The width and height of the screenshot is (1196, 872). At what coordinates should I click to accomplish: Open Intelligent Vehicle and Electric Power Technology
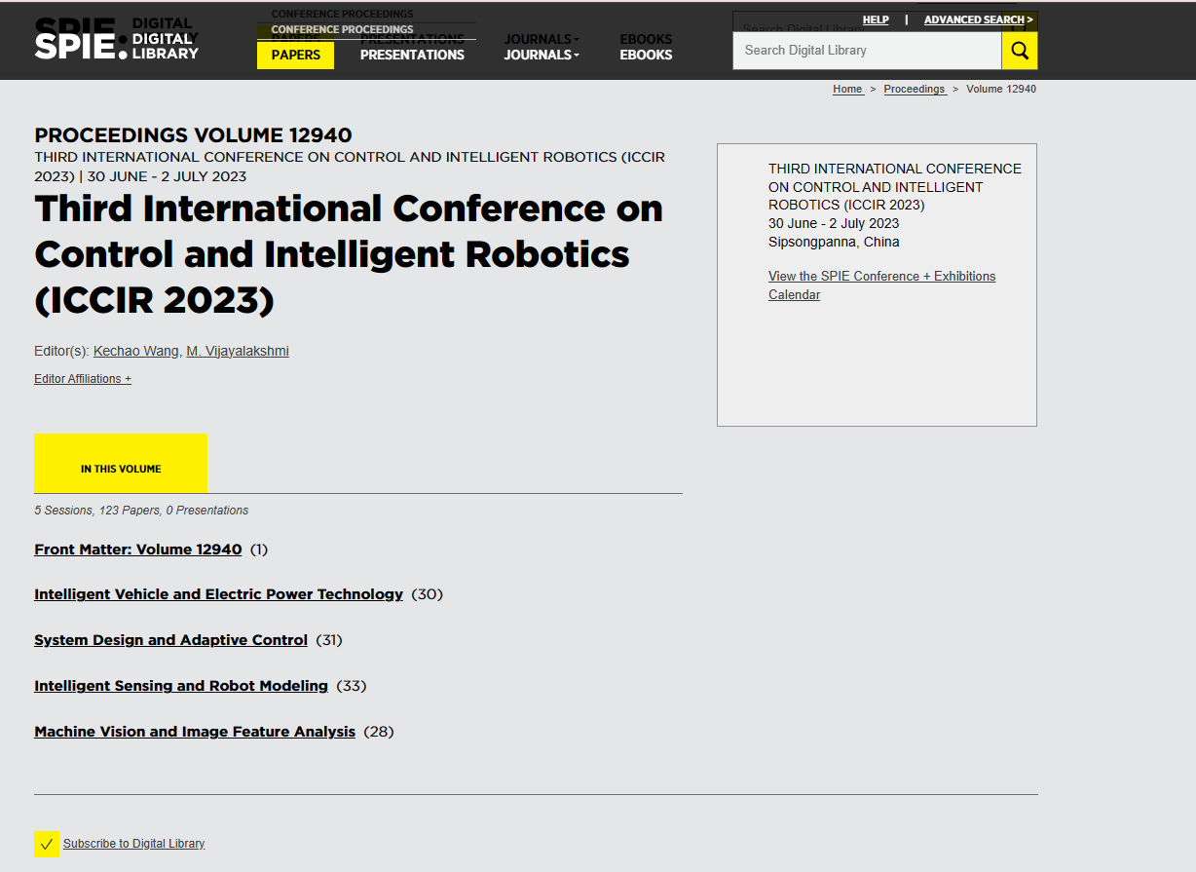tap(218, 594)
